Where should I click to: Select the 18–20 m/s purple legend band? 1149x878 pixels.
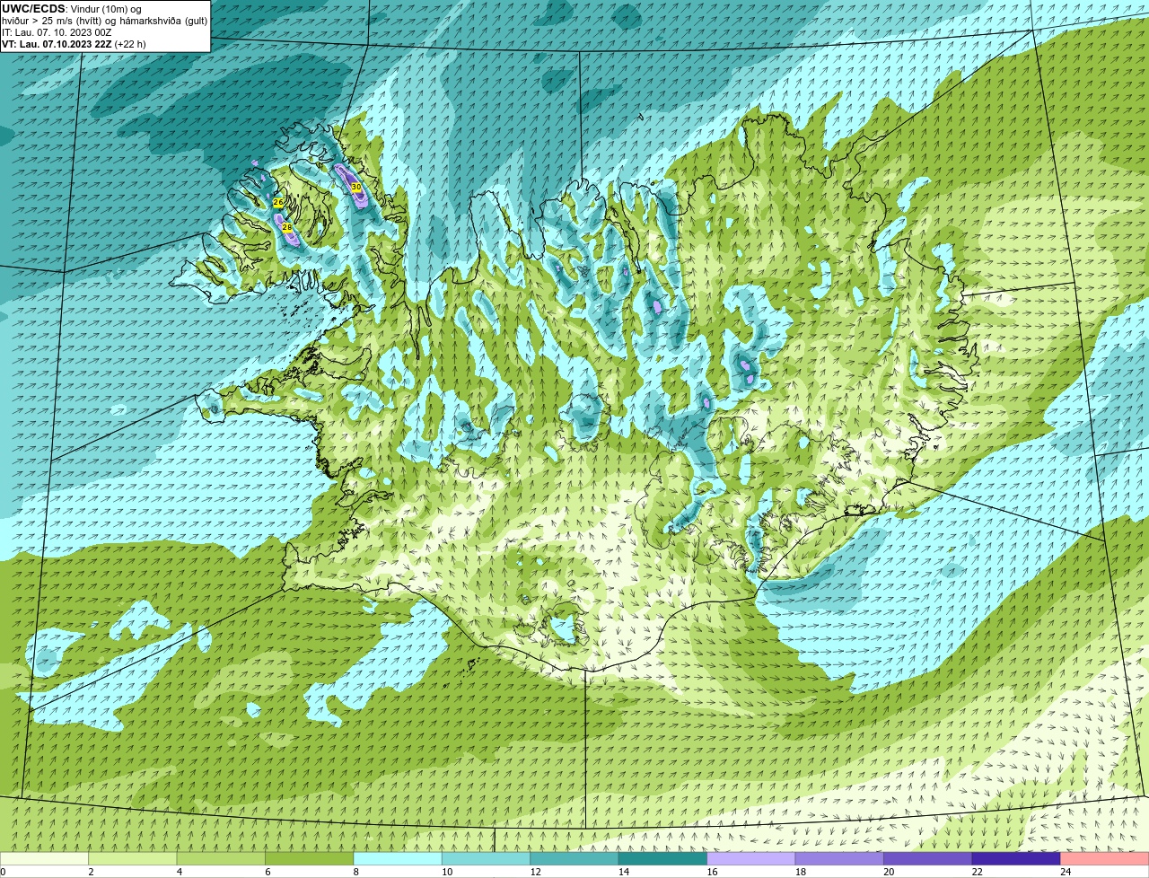(x=839, y=859)
